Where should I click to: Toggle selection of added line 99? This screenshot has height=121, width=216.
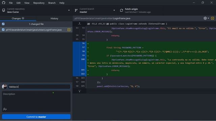80,55
